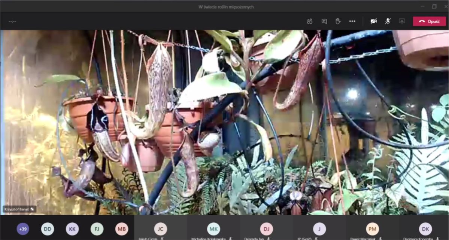The image size is (449, 240).
Task: Show the participants panel
Action: point(310,21)
